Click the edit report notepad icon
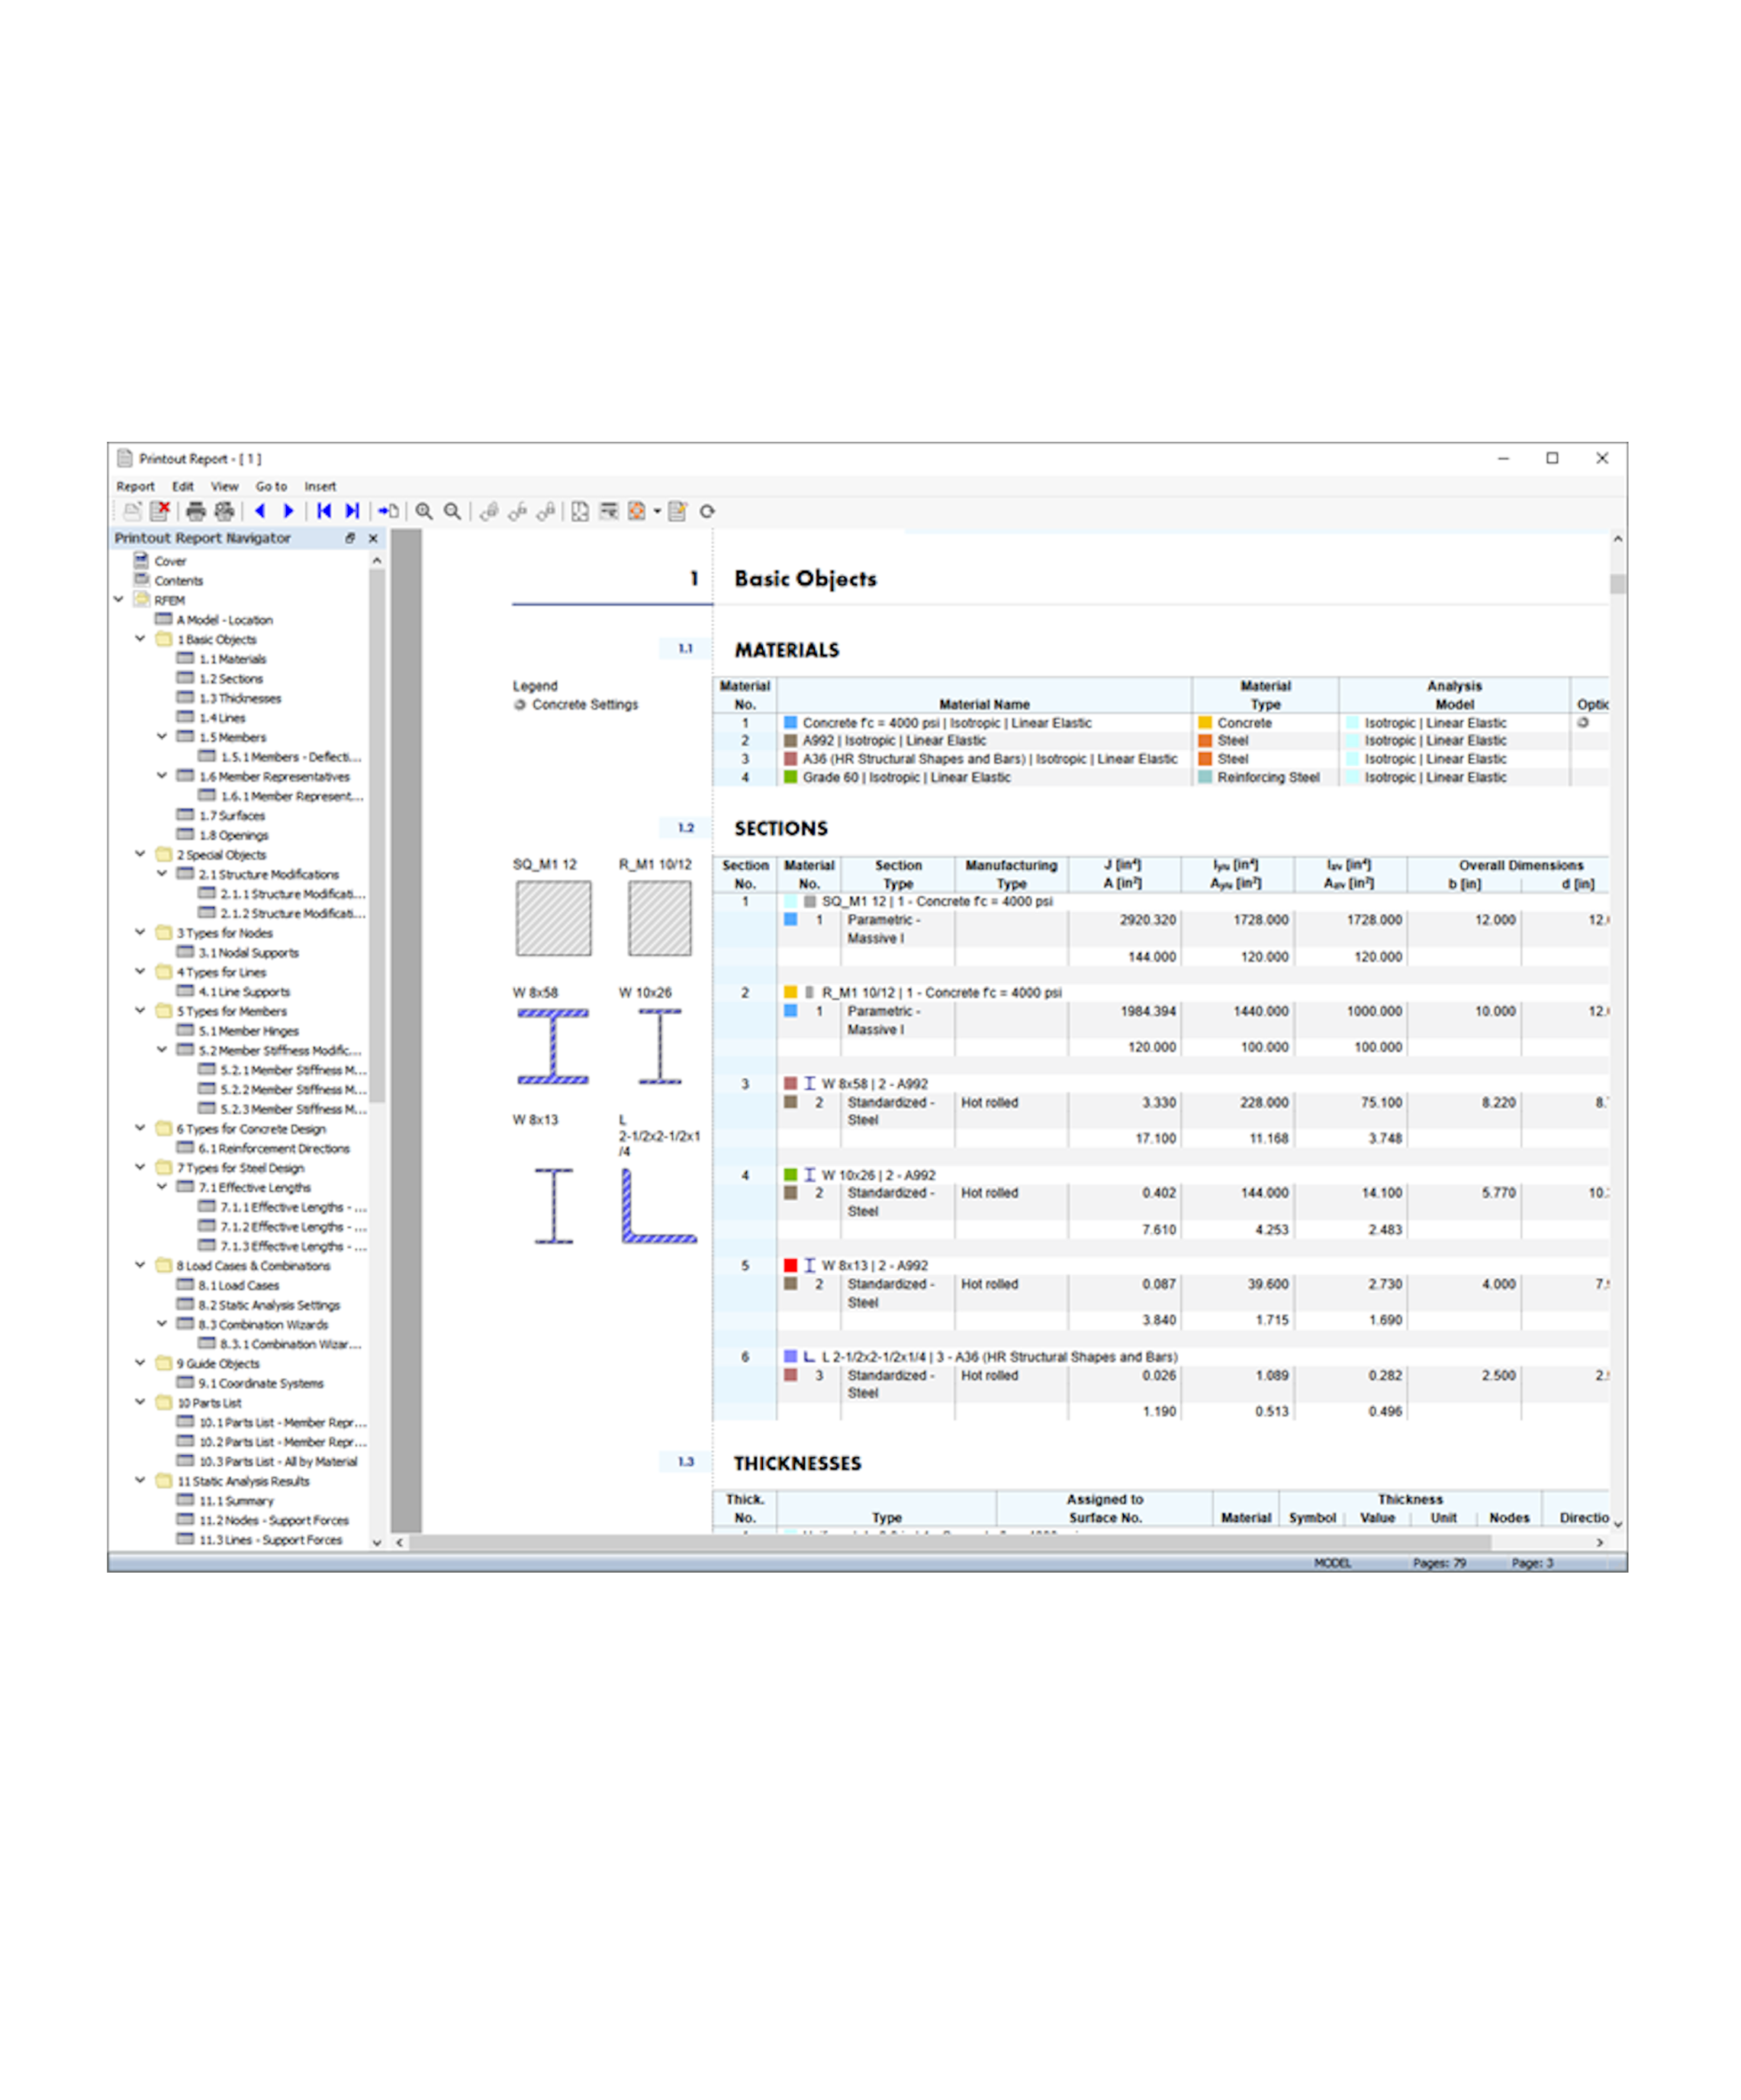This screenshot has height=2100, width=1741. click(677, 511)
